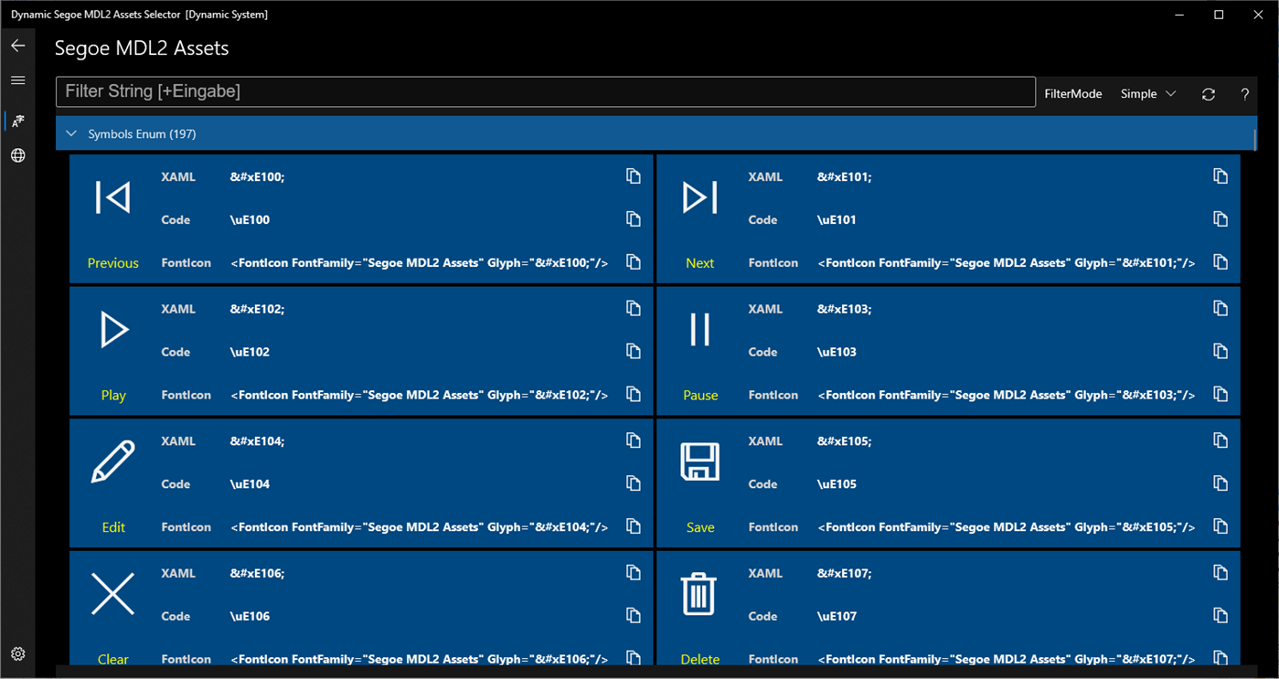Go back with the back arrow

[17, 46]
